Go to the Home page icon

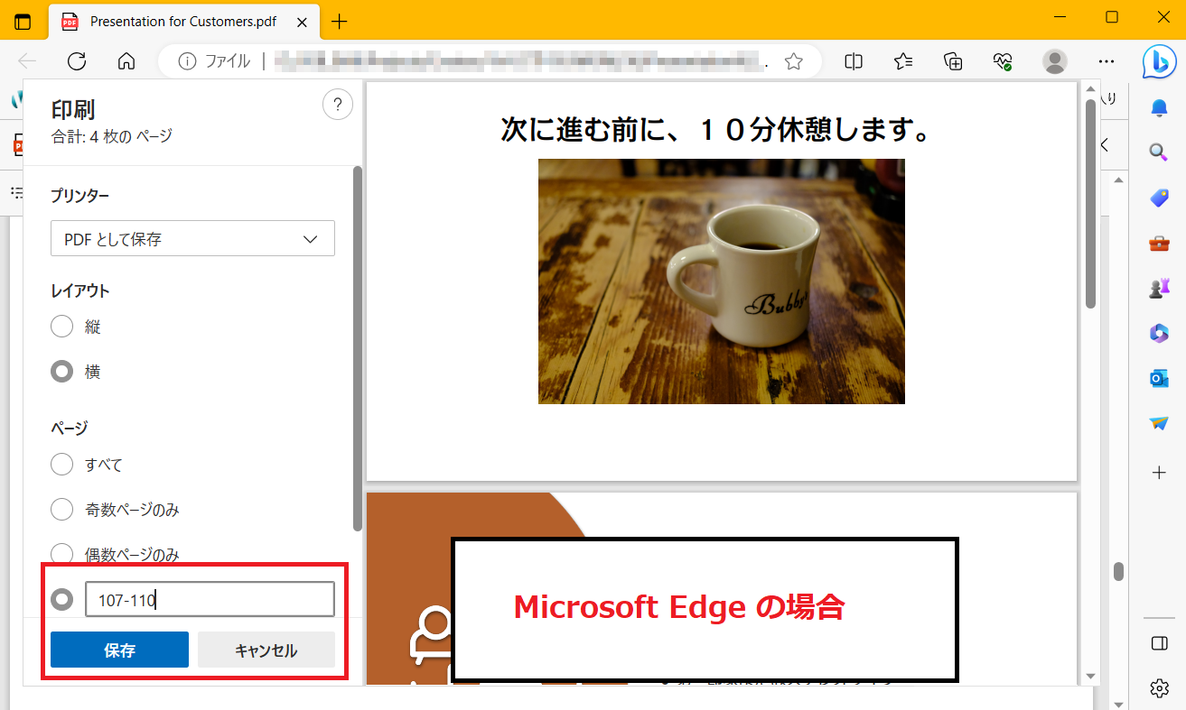(126, 61)
